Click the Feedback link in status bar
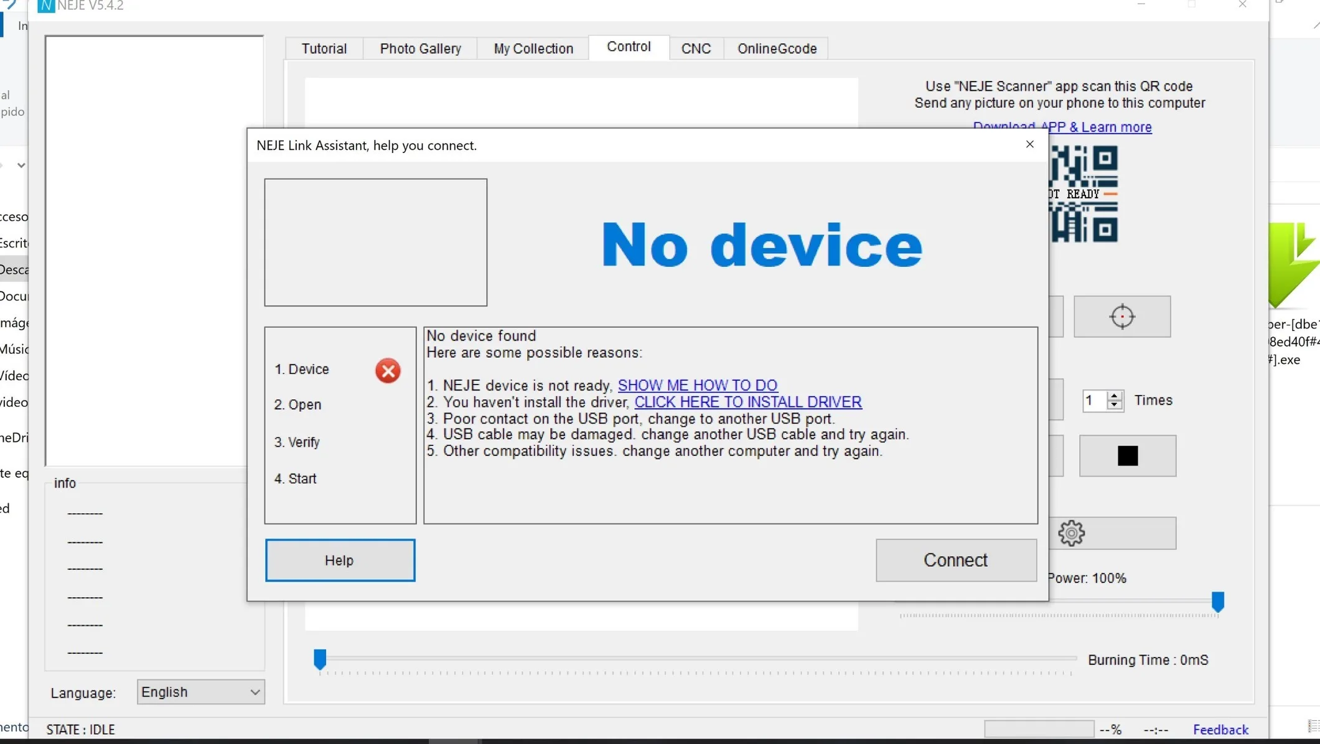This screenshot has width=1320, height=744. [x=1220, y=729]
